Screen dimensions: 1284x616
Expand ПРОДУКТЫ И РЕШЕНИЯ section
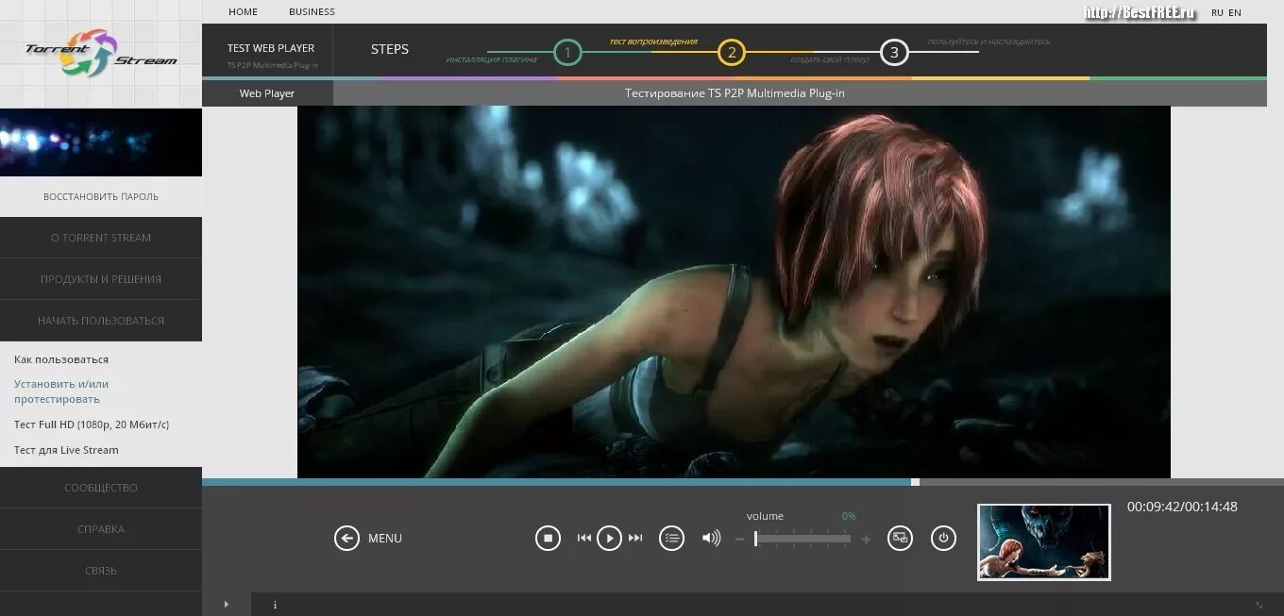(x=101, y=279)
